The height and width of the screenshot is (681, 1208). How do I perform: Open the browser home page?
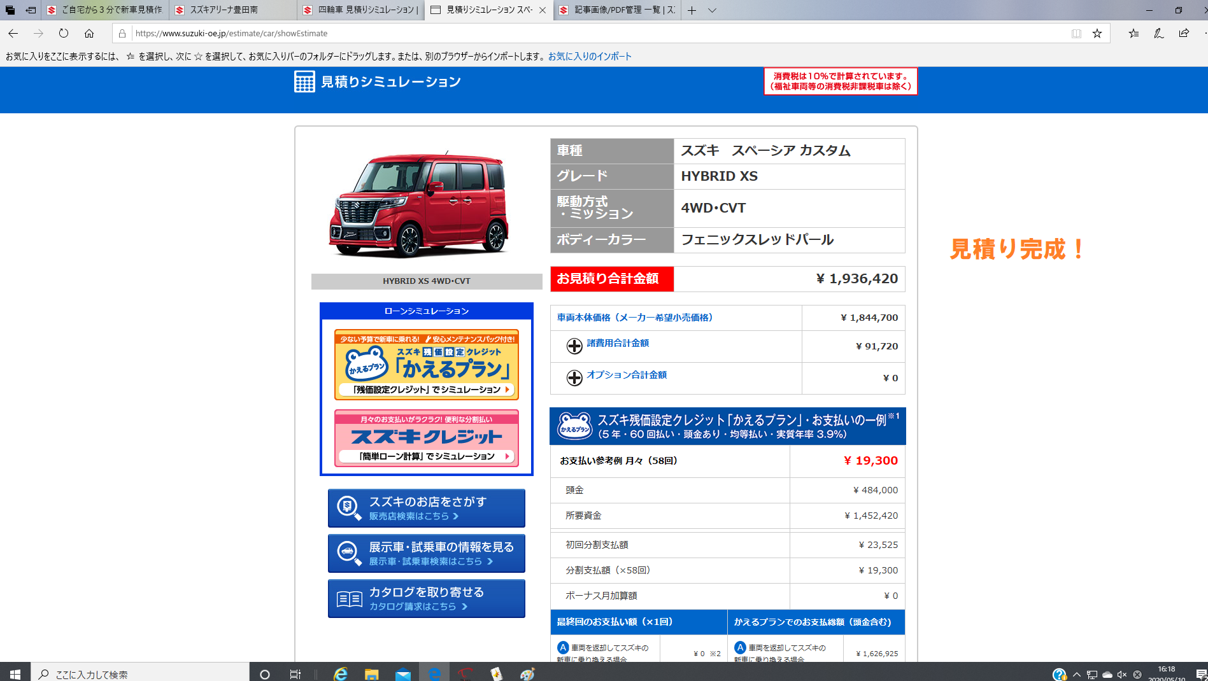point(89,33)
